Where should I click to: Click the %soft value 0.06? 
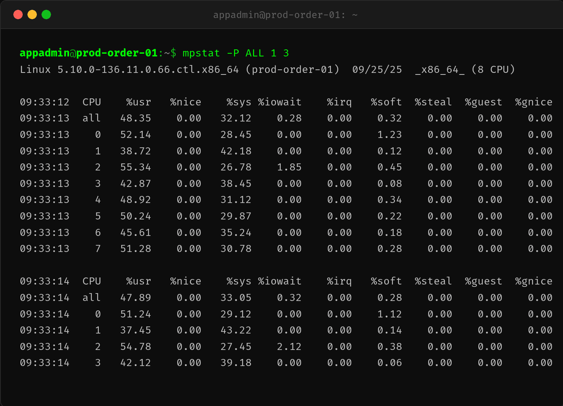(389, 362)
